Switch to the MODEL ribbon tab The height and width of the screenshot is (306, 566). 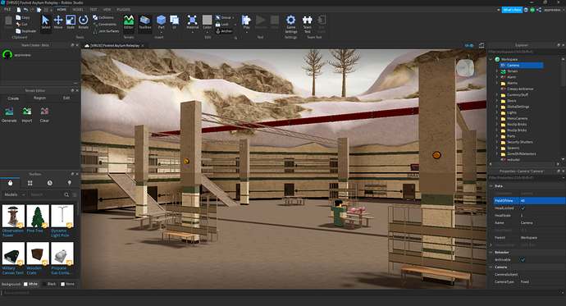[78, 10]
